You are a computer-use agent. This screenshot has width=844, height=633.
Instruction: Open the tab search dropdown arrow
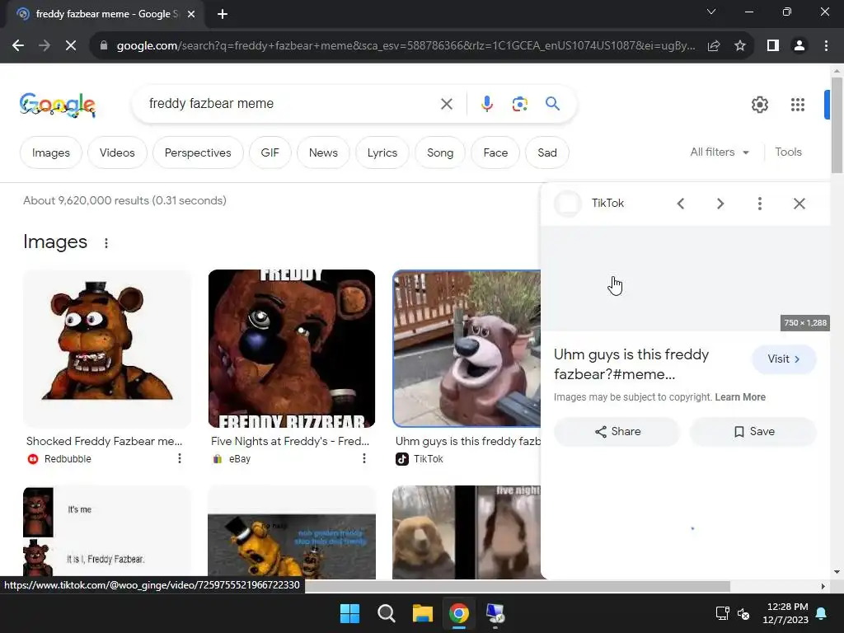[x=711, y=12]
